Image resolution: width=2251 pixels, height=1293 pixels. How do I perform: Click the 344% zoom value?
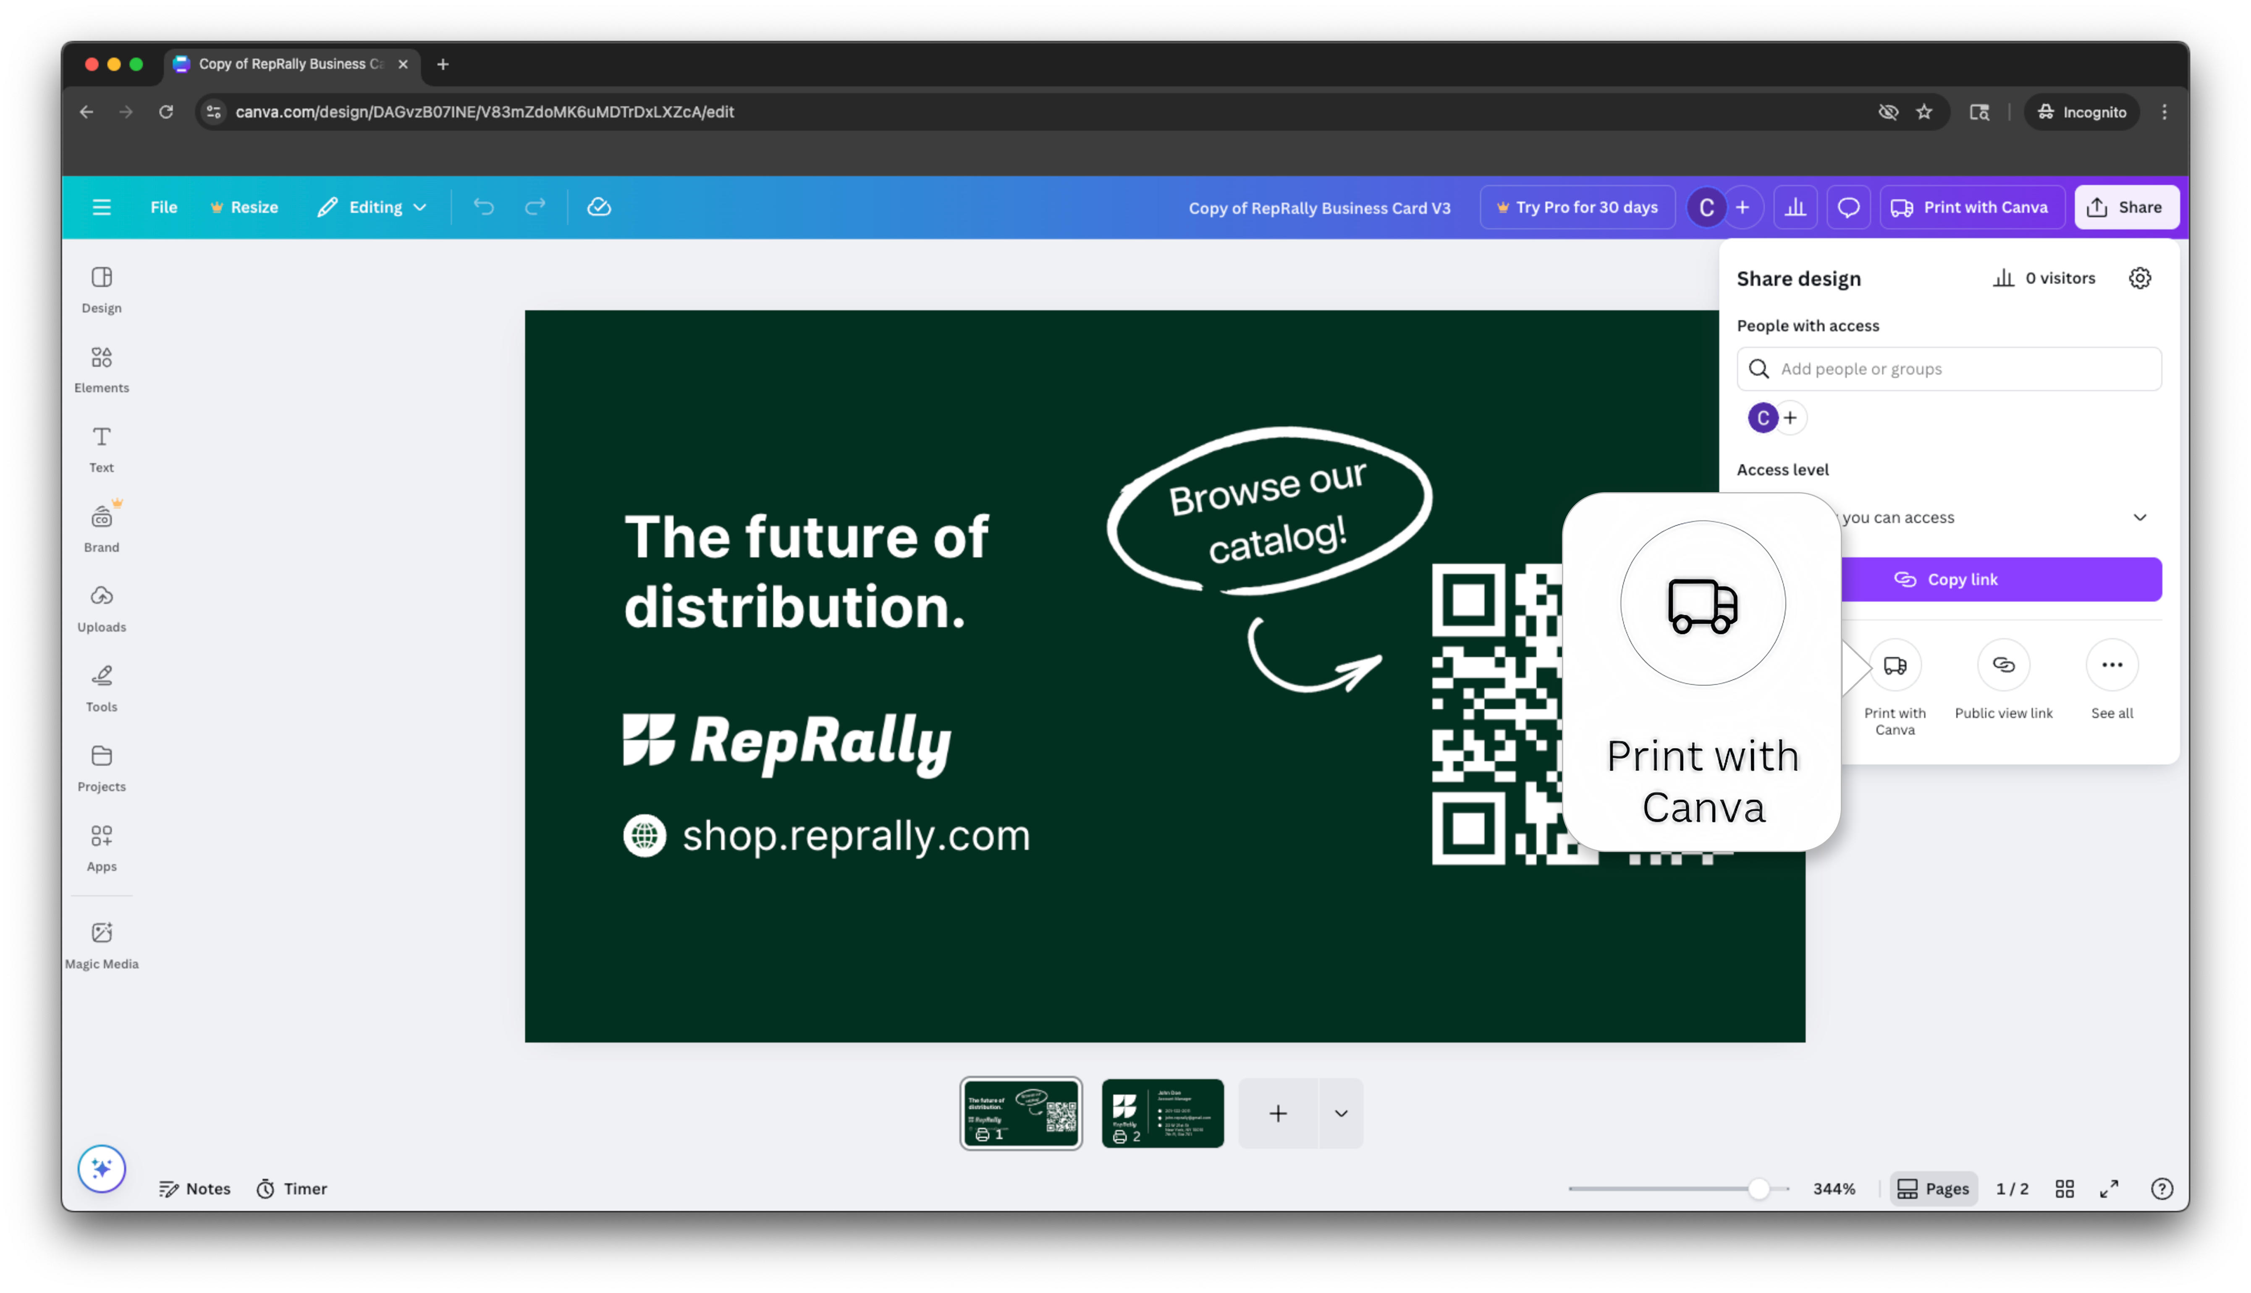click(1834, 1189)
